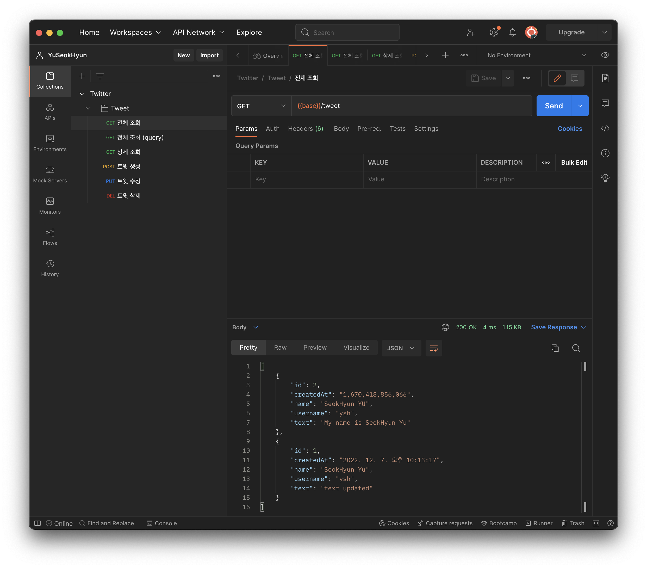The width and height of the screenshot is (647, 568).
Task: Open the Send button dropdown arrow
Action: (580, 106)
